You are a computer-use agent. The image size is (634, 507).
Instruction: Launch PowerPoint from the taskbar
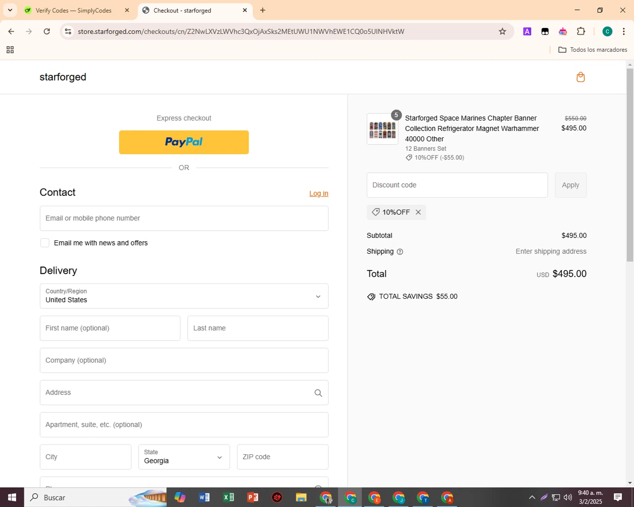click(x=253, y=497)
